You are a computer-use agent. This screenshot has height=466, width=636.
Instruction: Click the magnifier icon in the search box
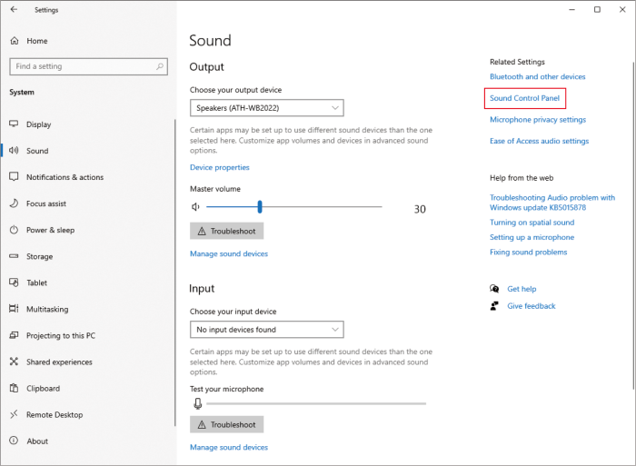coord(160,66)
